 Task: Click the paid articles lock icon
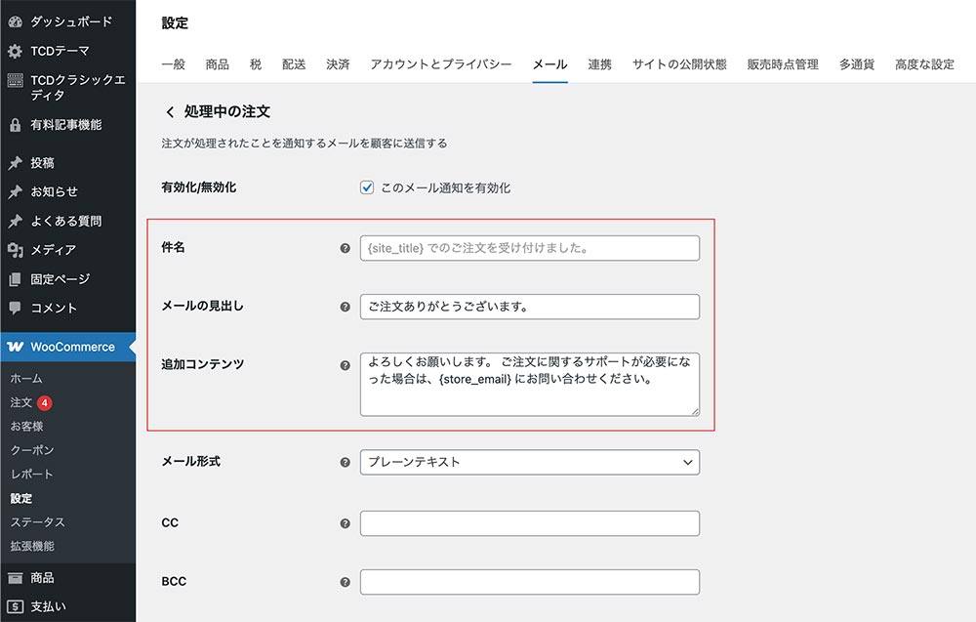(15, 125)
